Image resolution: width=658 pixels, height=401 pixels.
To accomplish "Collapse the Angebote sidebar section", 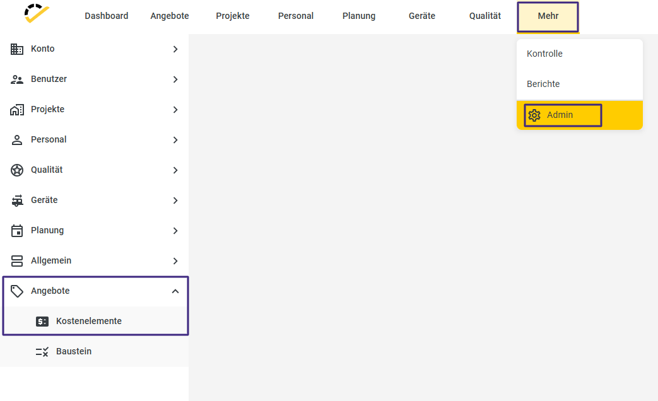I will click(175, 291).
